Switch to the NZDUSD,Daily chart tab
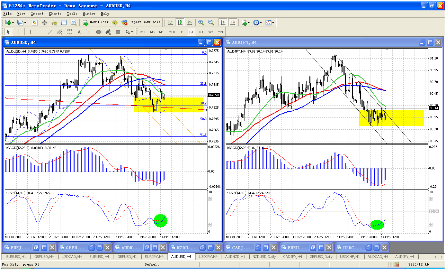 pos(264,257)
